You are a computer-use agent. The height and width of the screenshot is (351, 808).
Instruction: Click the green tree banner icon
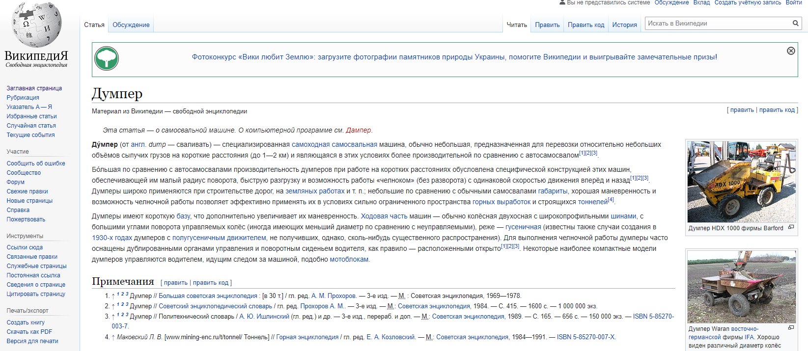[x=107, y=59]
